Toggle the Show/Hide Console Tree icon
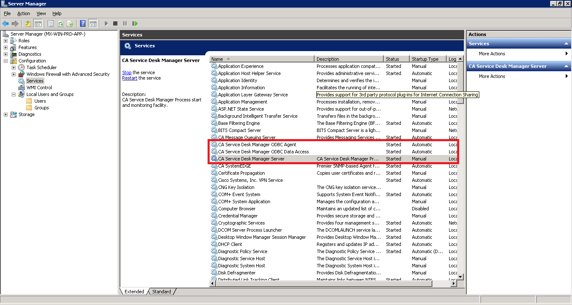The image size is (572, 305). point(38,23)
